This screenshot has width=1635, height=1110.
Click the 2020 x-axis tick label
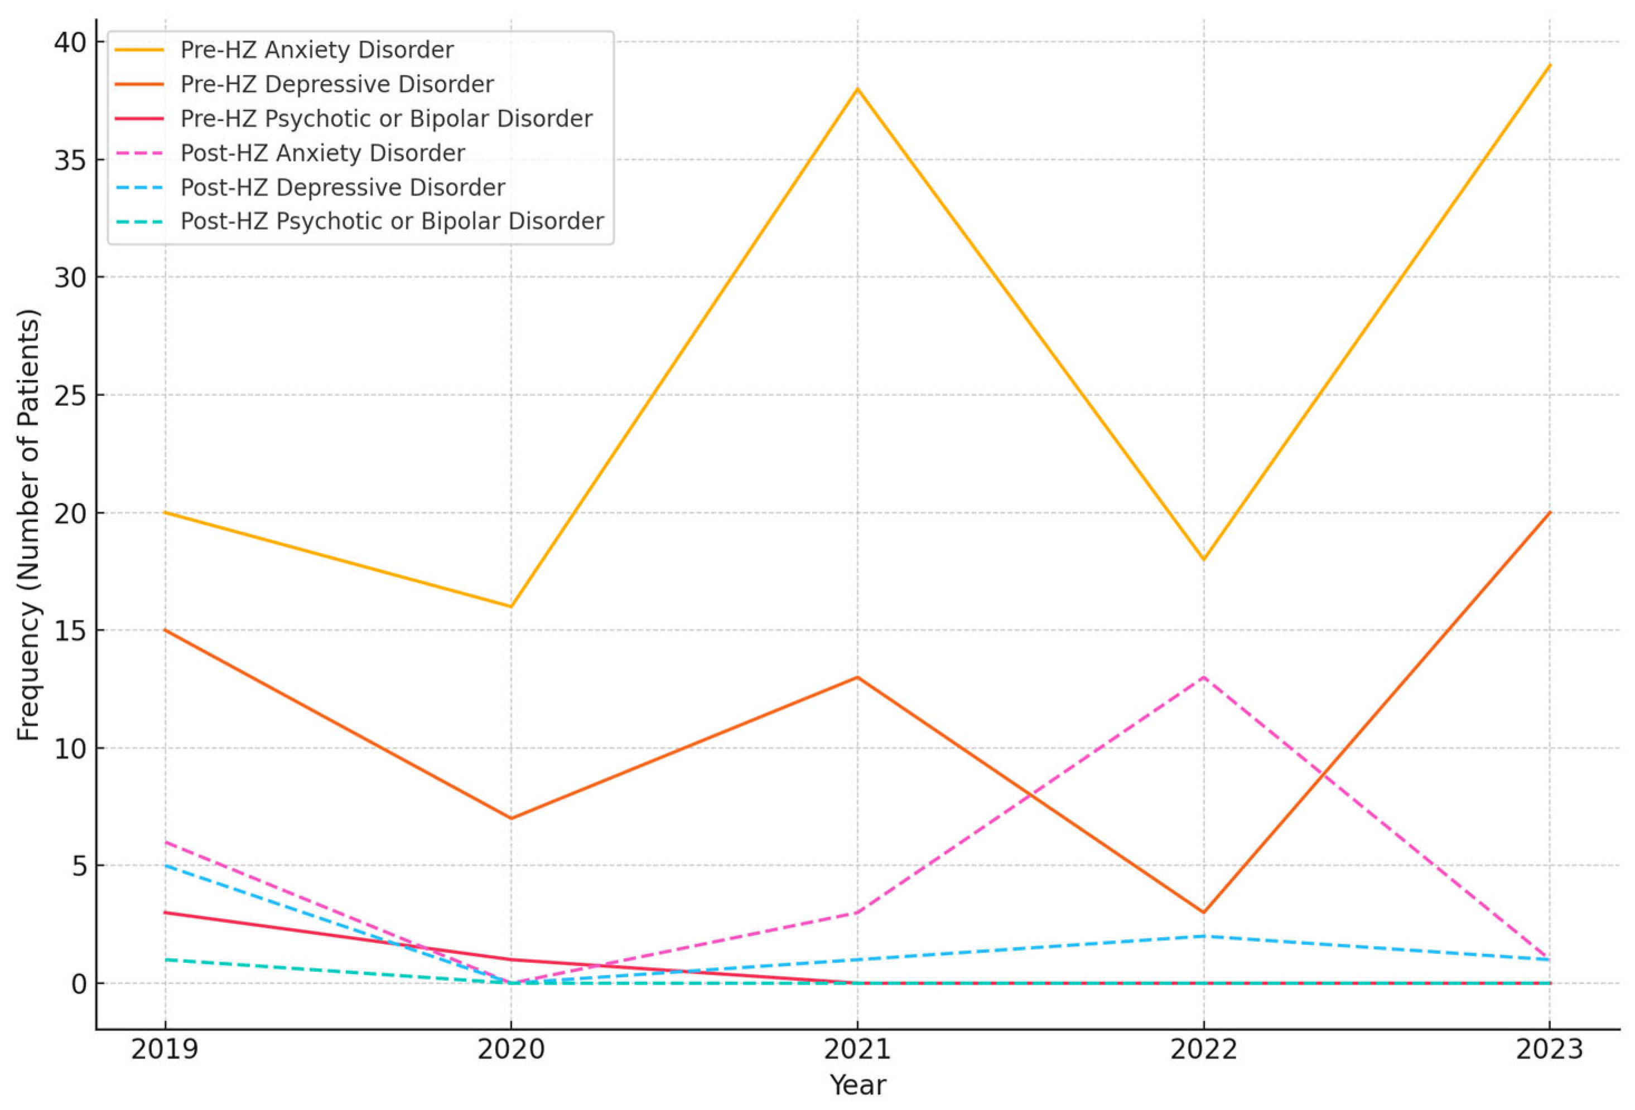[x=511, y=1050]
